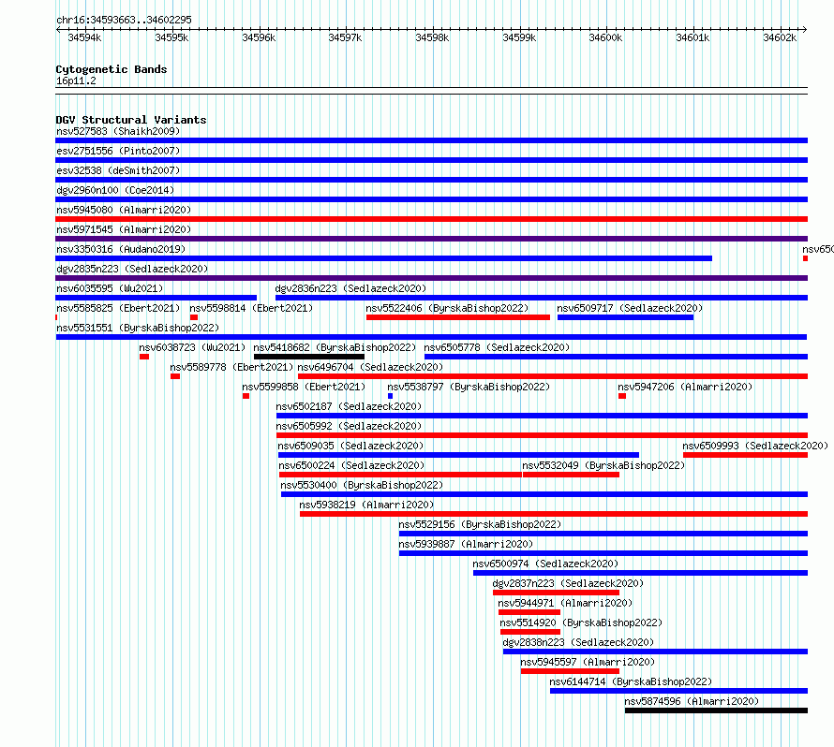Select the nsv6035595 (Wu2021) variant label
This screenshot has width=834, height=747.
pos(110,288)
